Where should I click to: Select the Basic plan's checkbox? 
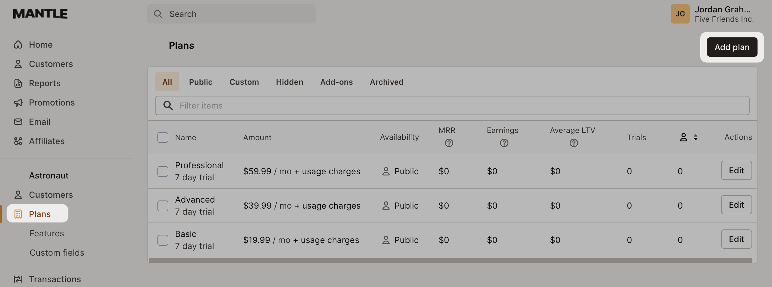tap(163, 240)
